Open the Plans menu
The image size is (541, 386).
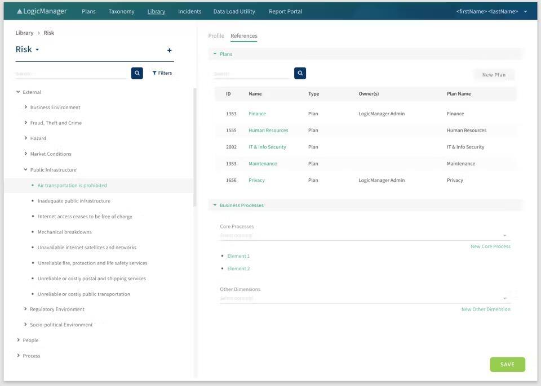point(88,11)
